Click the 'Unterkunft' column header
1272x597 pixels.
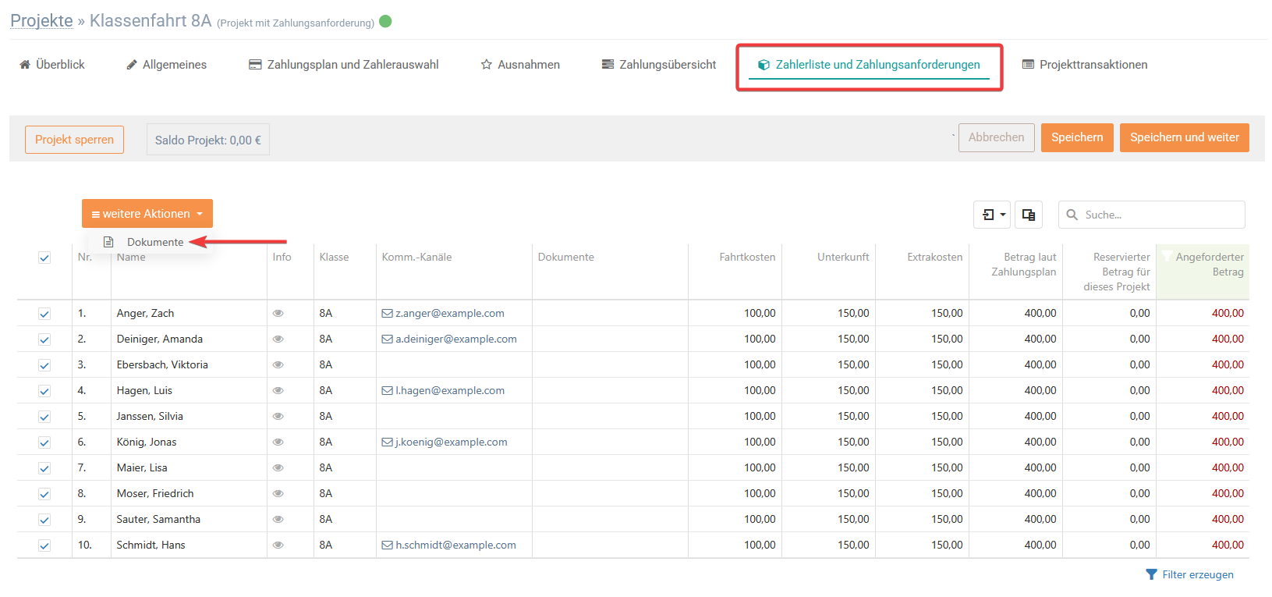pos(843,257)
